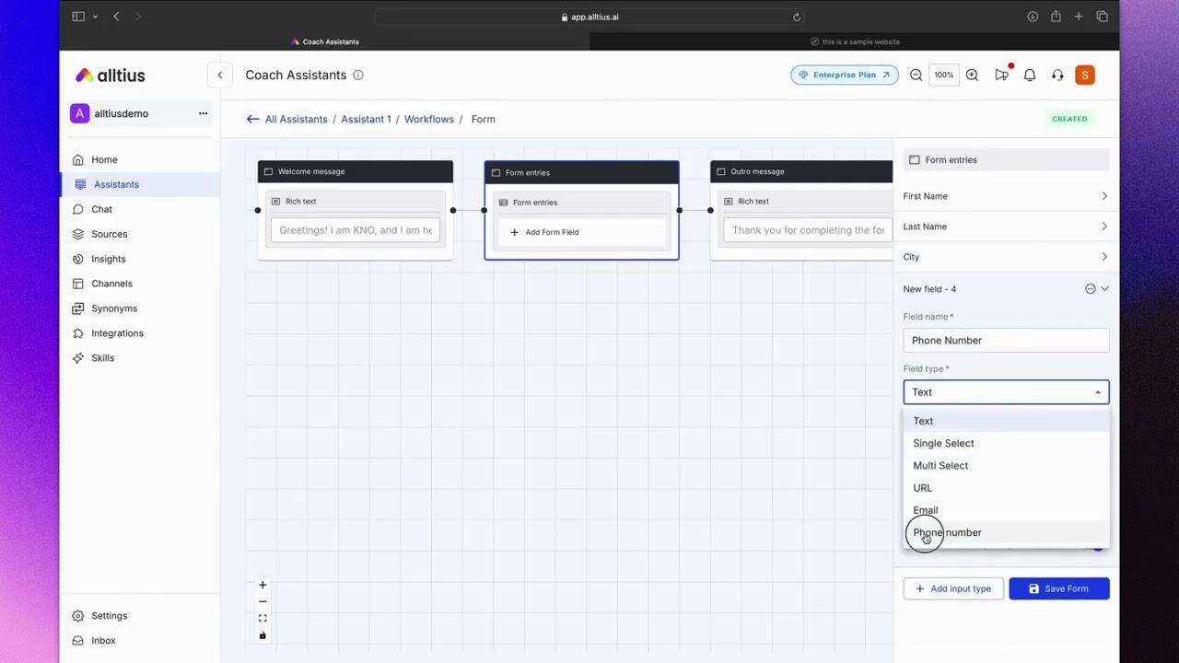This screenshot has width=1179, height=663.
Task: Select Phone number from field type list
Action: pyautogui.click(x=947, y=532)
